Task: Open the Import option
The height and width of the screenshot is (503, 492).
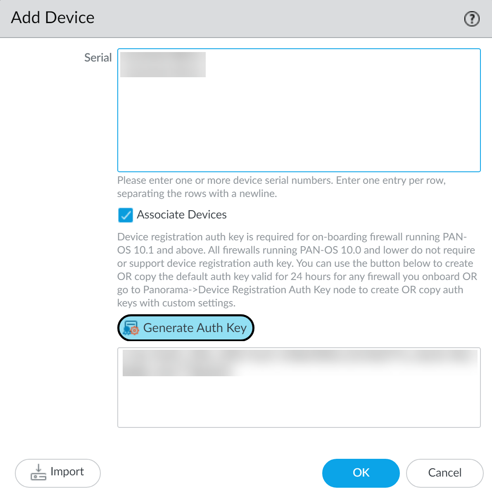Action: click(58, 473)
